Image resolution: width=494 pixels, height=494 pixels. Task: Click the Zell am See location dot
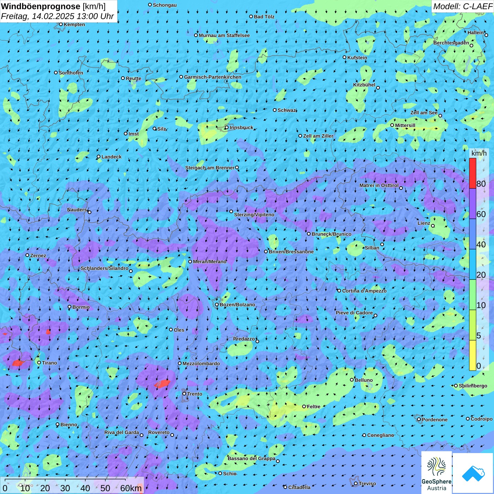click(x=440, y=115)
